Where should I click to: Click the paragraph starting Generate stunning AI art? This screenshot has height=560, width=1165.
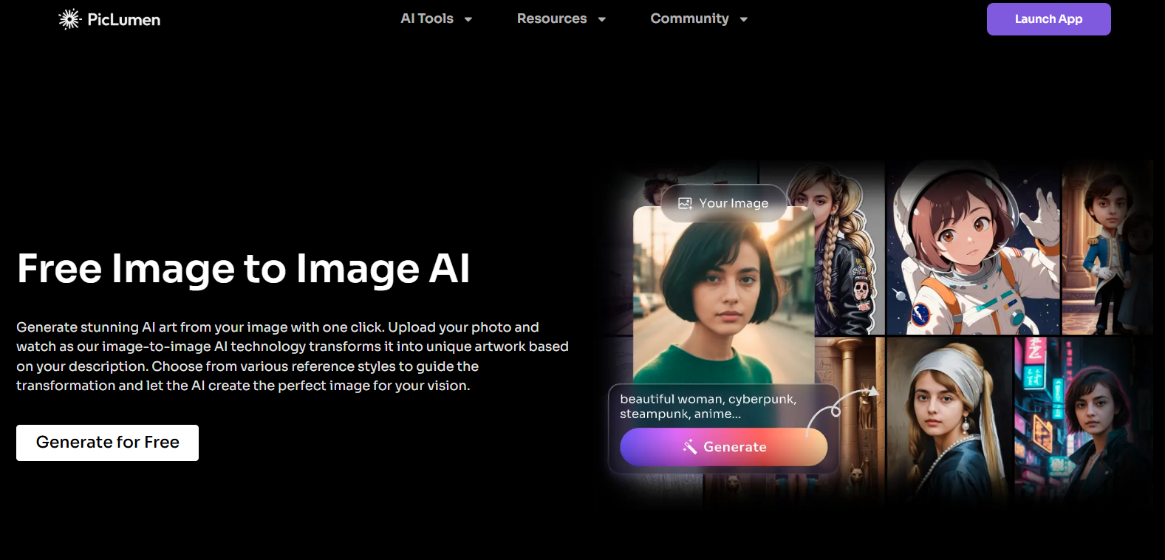pos(293,356)
